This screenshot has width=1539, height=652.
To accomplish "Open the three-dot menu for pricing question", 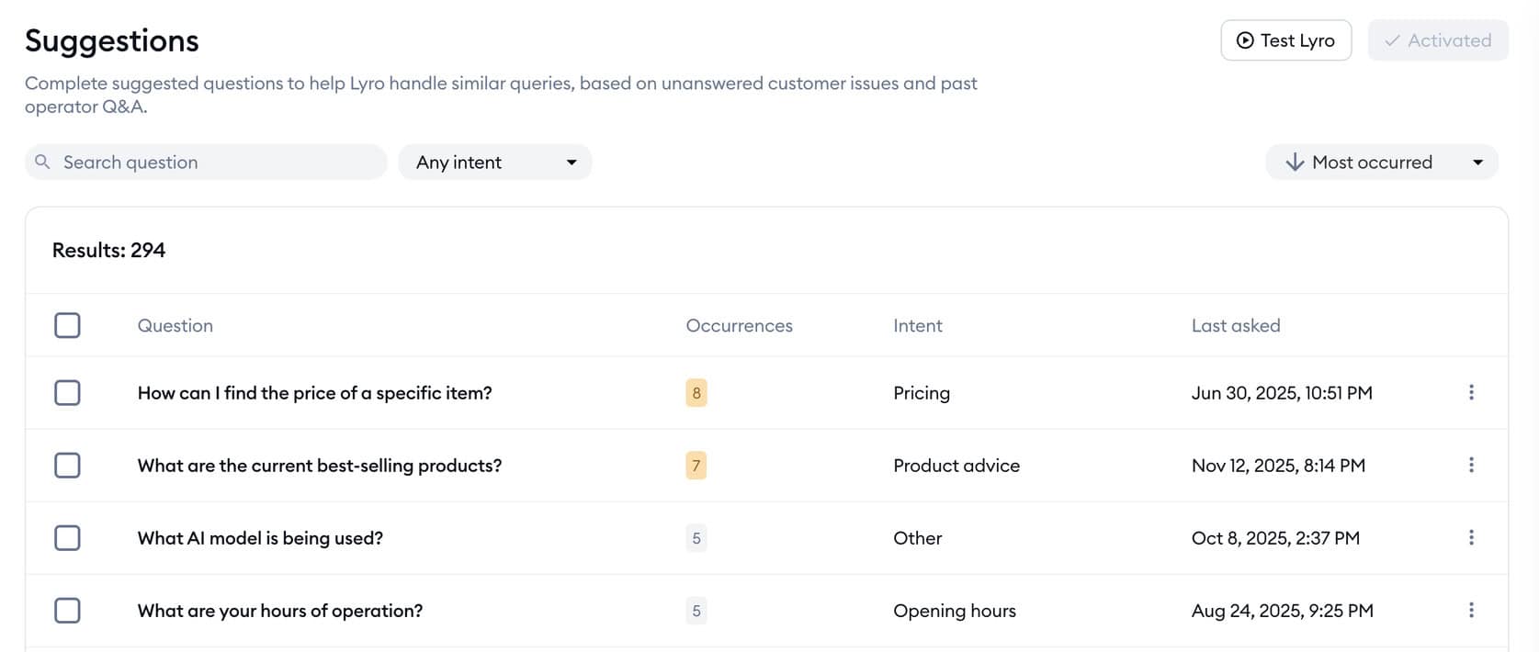I will pyautogui.click(x=1471, y=393).
